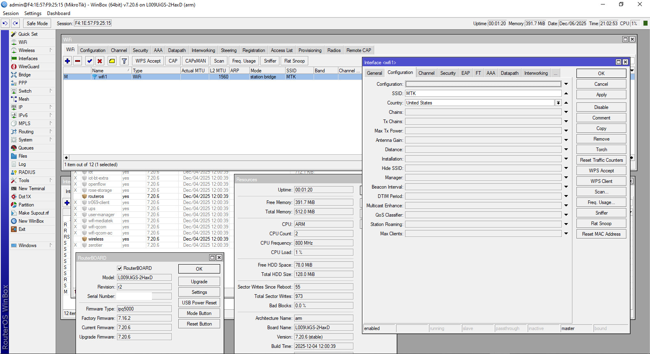Open the Settings menu in the menu bar
The height and width of the screenshot is (354, 650).
[33, 13]
